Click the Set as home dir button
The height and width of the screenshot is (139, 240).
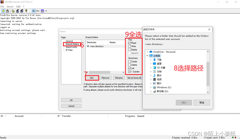pyautogui.click(x=134, y=78)
